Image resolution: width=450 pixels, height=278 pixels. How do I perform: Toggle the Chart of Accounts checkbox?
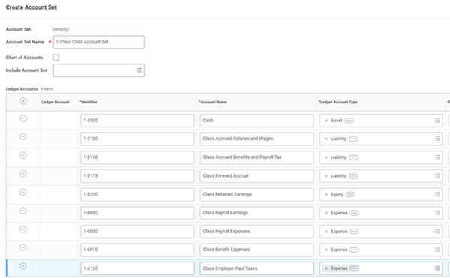56,58
